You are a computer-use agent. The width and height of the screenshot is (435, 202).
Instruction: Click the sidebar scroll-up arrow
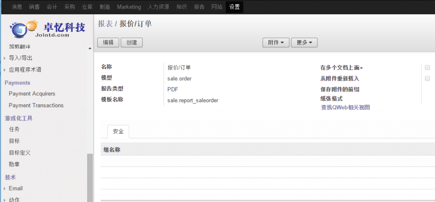click(90, 48)
